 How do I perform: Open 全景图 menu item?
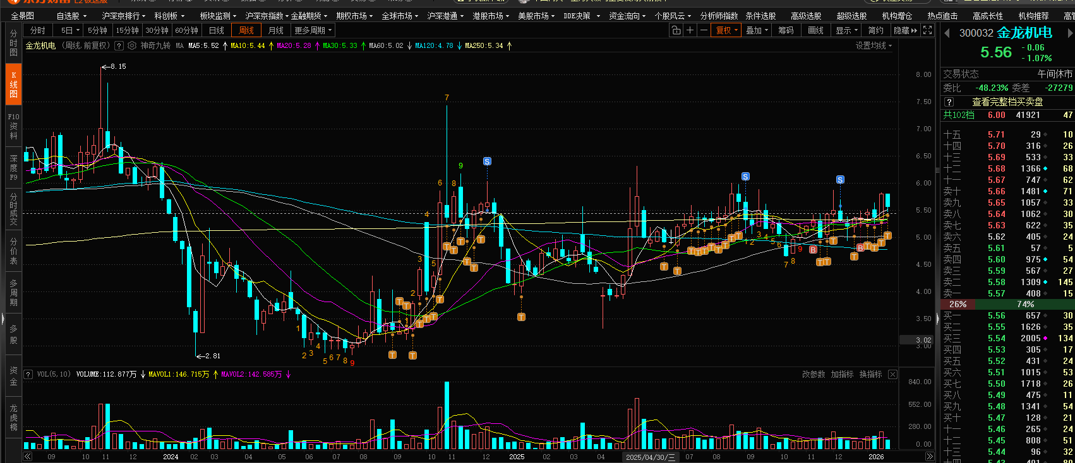pyautogui.click(x=23, y=16)
